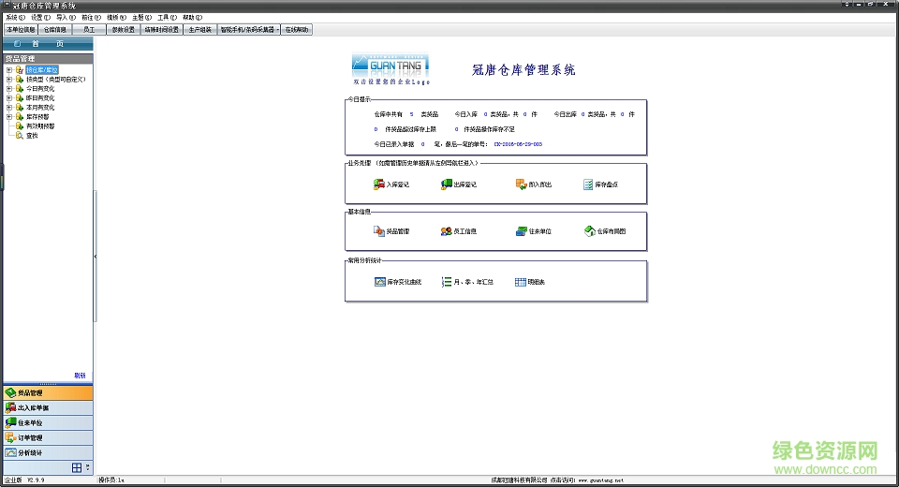Image resolution: width=899 pixels, height=487 pixels.
Task: Open 库存变化曲线 stock curve chart icon
Action: pos(379,282)
